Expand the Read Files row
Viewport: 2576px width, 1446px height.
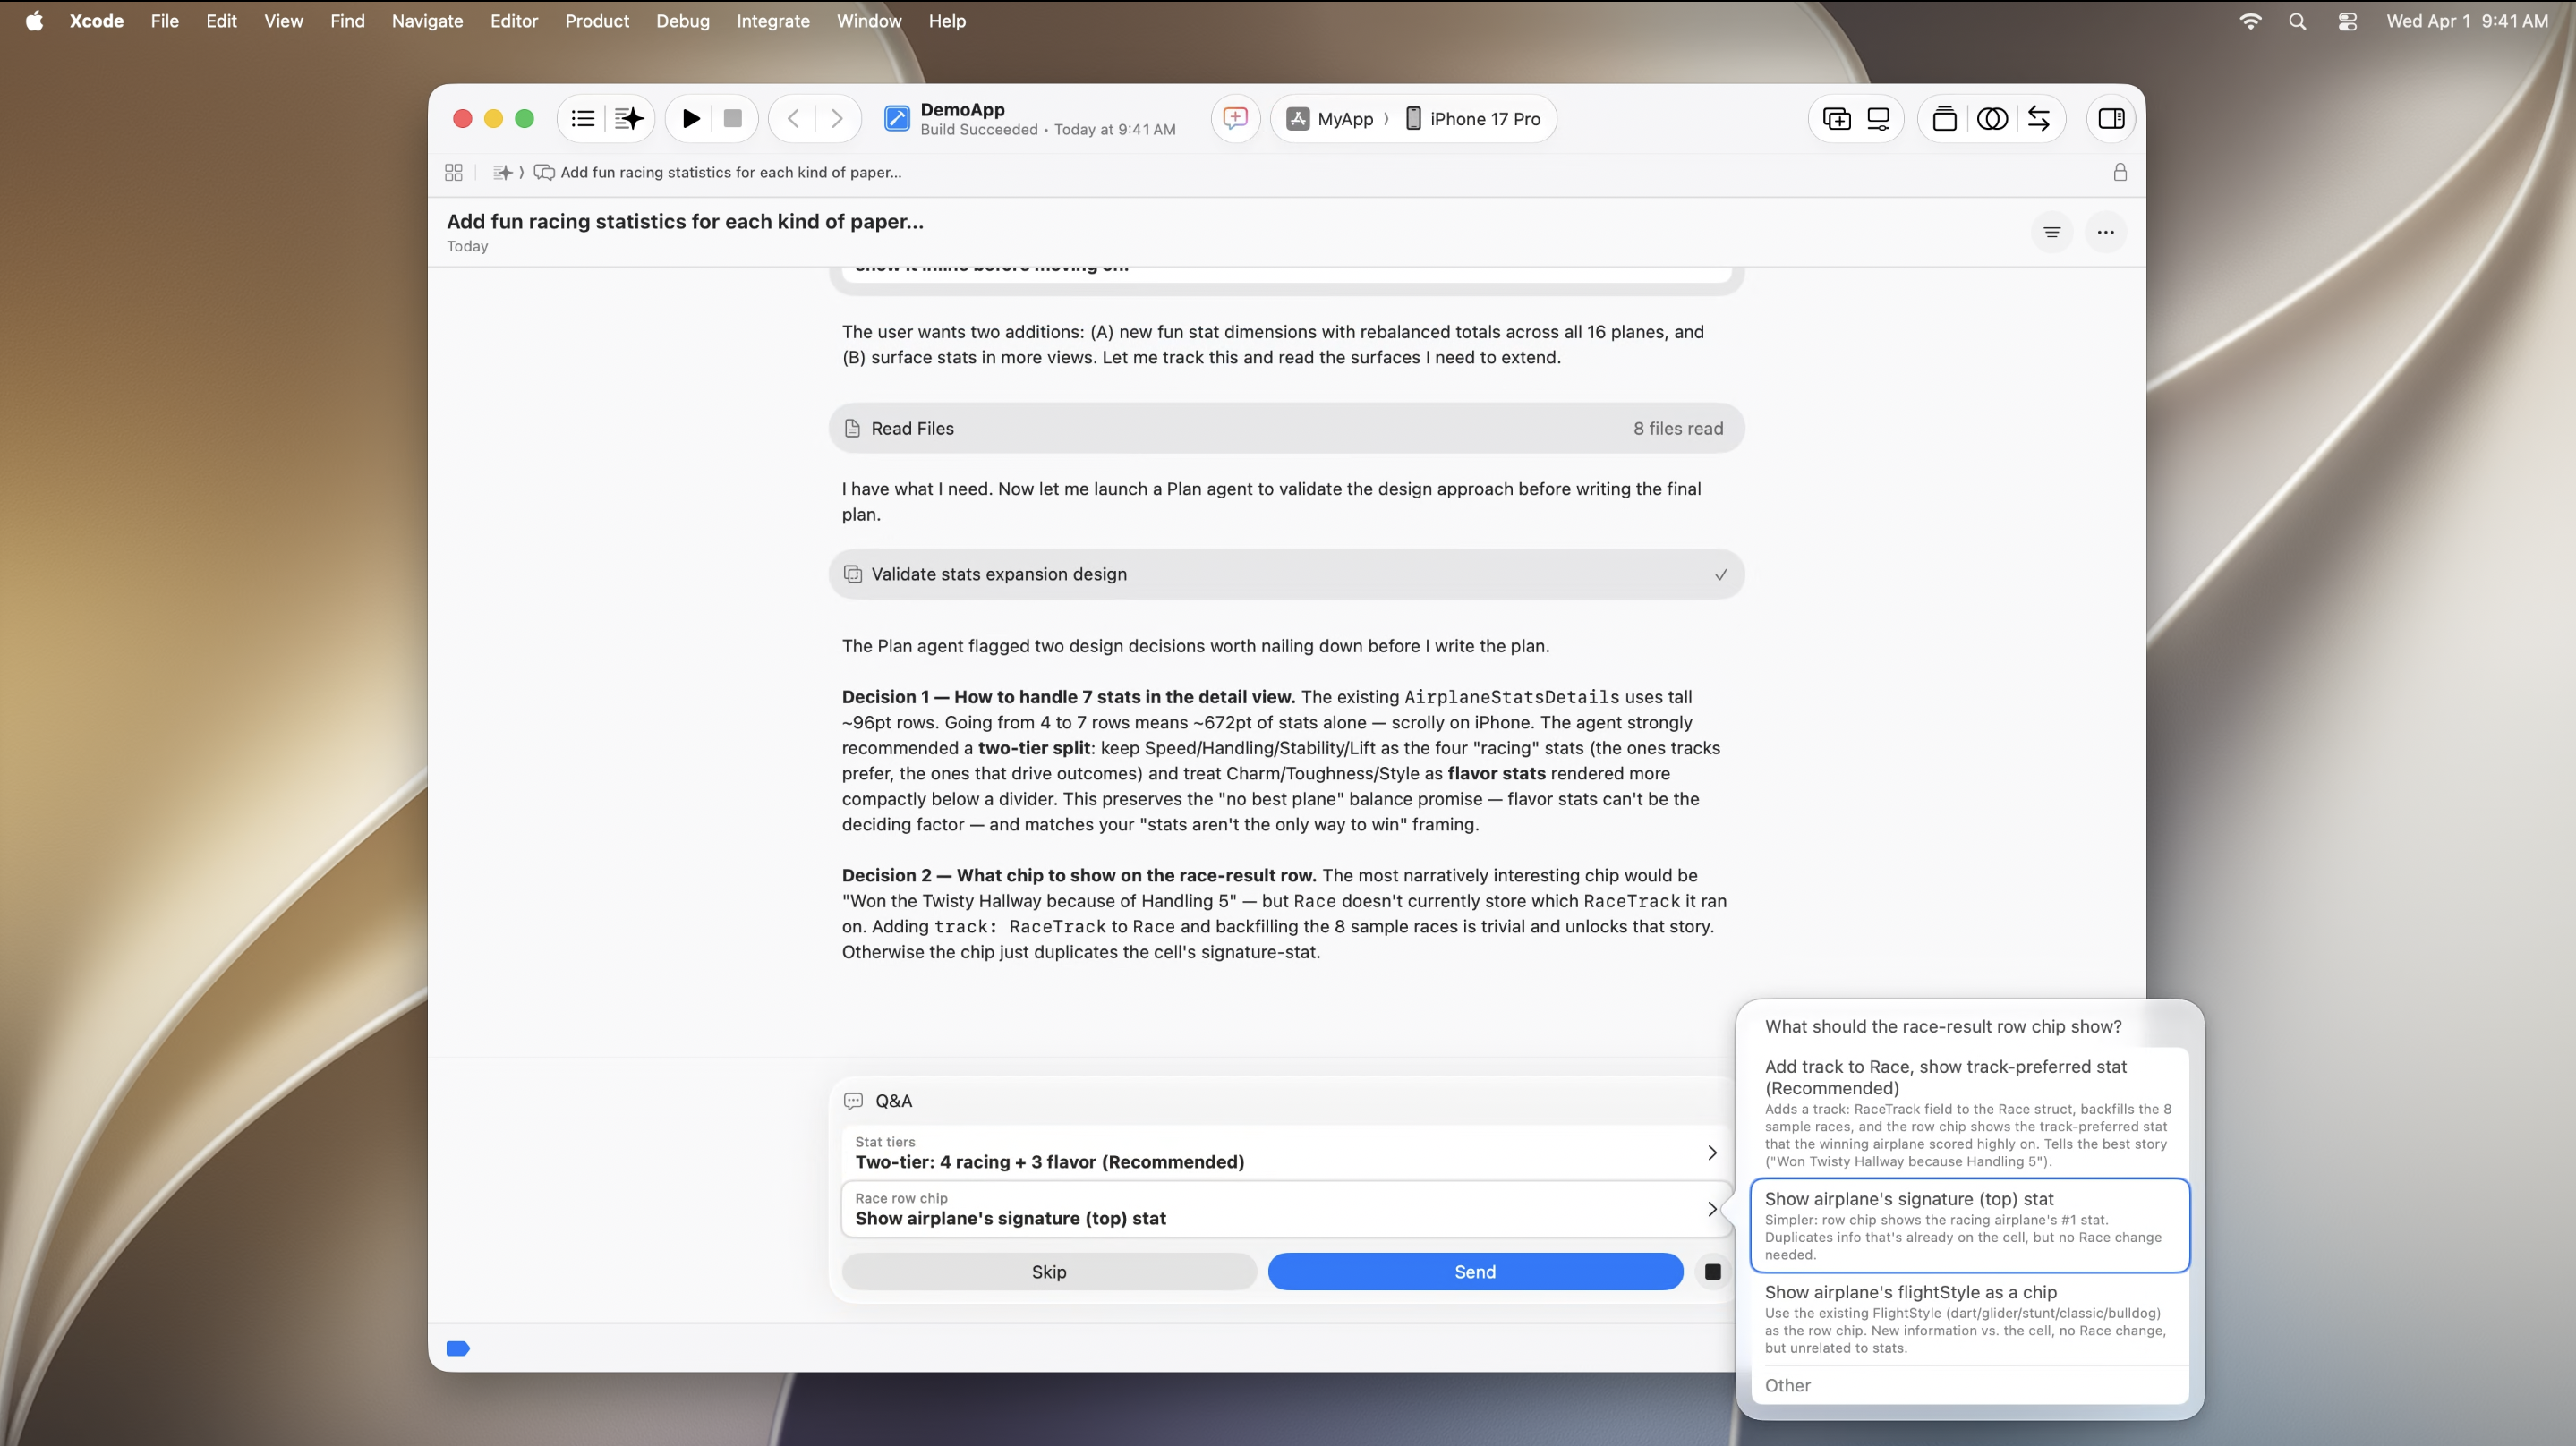[x=1286, y=428]
